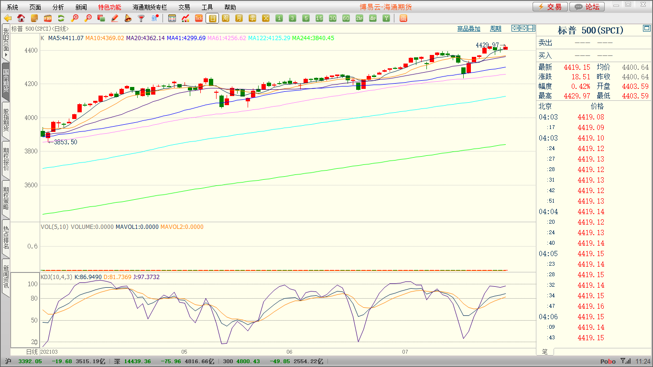Open the home page house icon
This screenshot has height=367, width=653.
click(x=21, y=19)
